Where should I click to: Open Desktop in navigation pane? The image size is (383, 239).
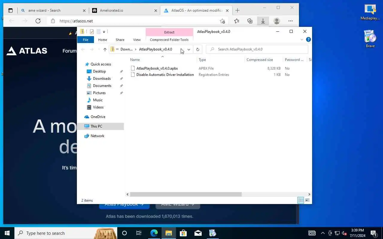click(99, 71)
